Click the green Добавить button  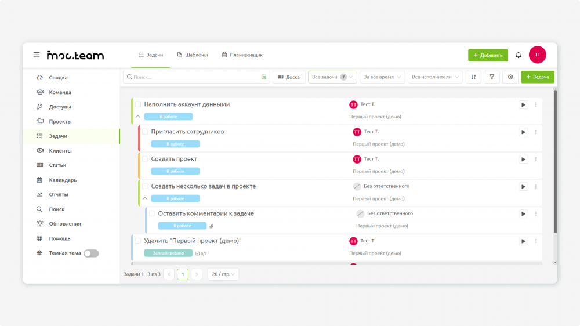[x=488, y=55]
